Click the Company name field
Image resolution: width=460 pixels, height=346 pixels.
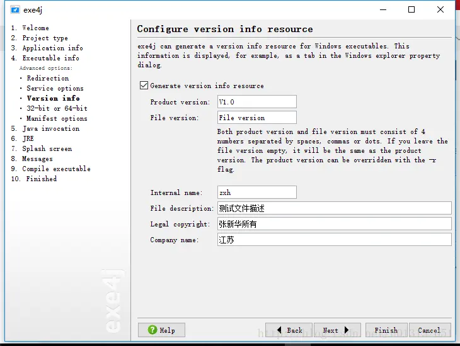coord(335,240)
